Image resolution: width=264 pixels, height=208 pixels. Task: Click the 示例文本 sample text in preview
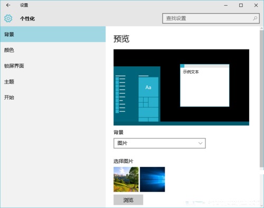click(x=191, y=72)
